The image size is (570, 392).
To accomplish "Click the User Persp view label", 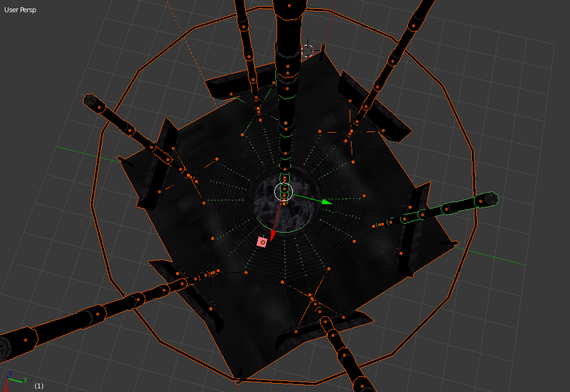I will pos(20,10).
